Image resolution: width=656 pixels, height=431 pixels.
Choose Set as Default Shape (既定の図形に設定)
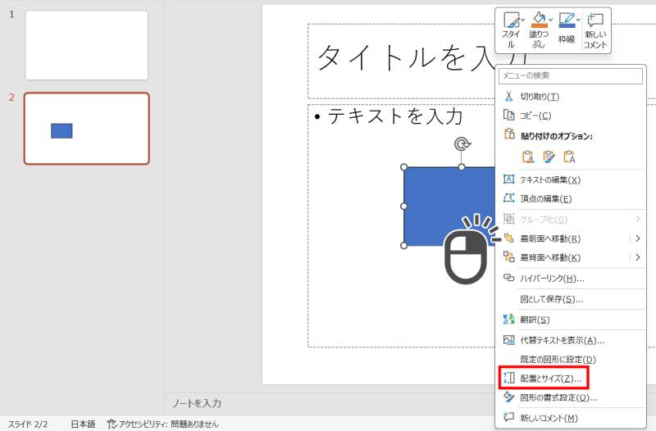click(571, 359)
